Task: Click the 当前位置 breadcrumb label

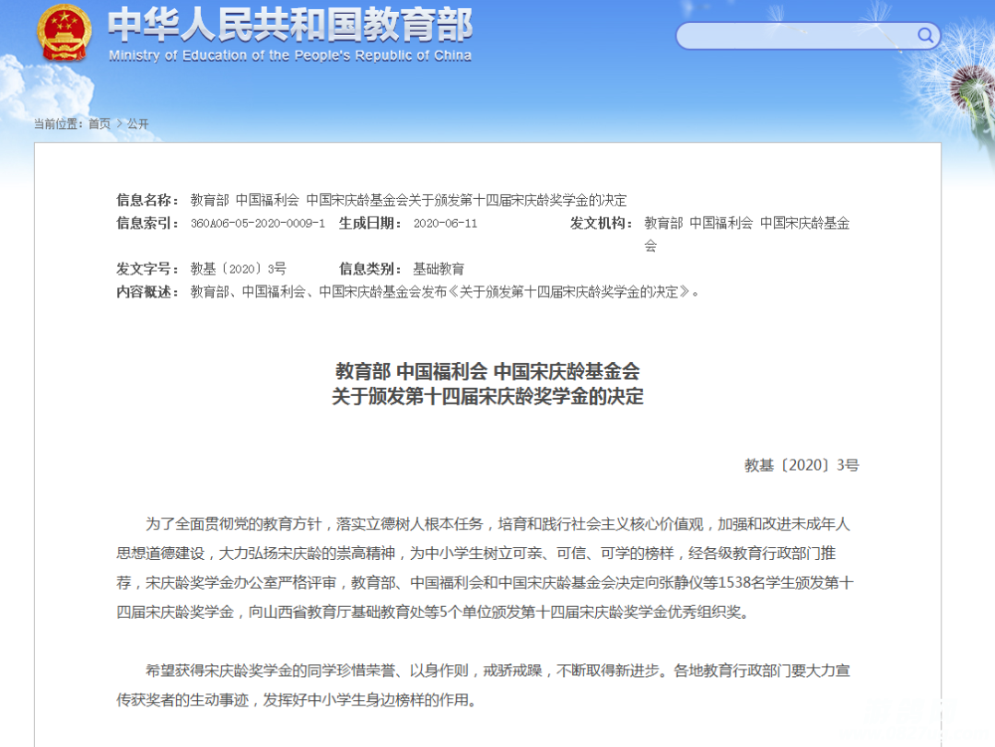Action: pos(58,123)
